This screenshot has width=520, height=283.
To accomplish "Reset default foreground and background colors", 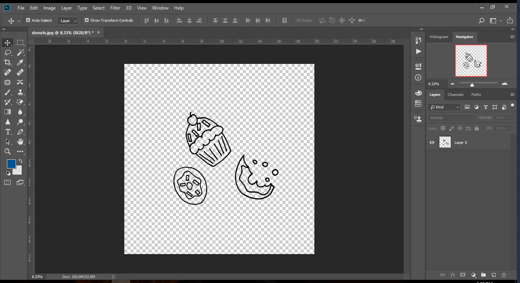I will tap(8, 173).
